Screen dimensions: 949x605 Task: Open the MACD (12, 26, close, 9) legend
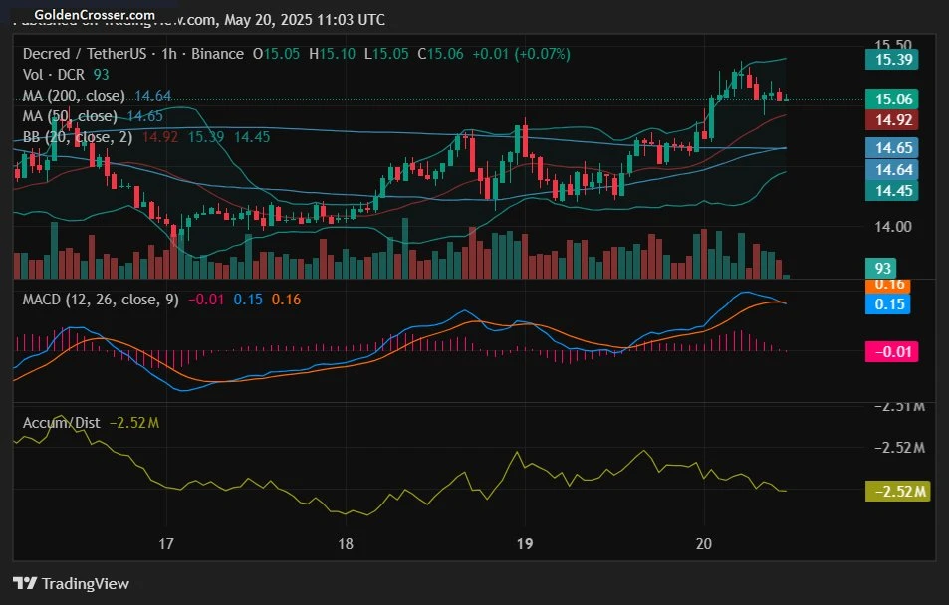point(100,300)
